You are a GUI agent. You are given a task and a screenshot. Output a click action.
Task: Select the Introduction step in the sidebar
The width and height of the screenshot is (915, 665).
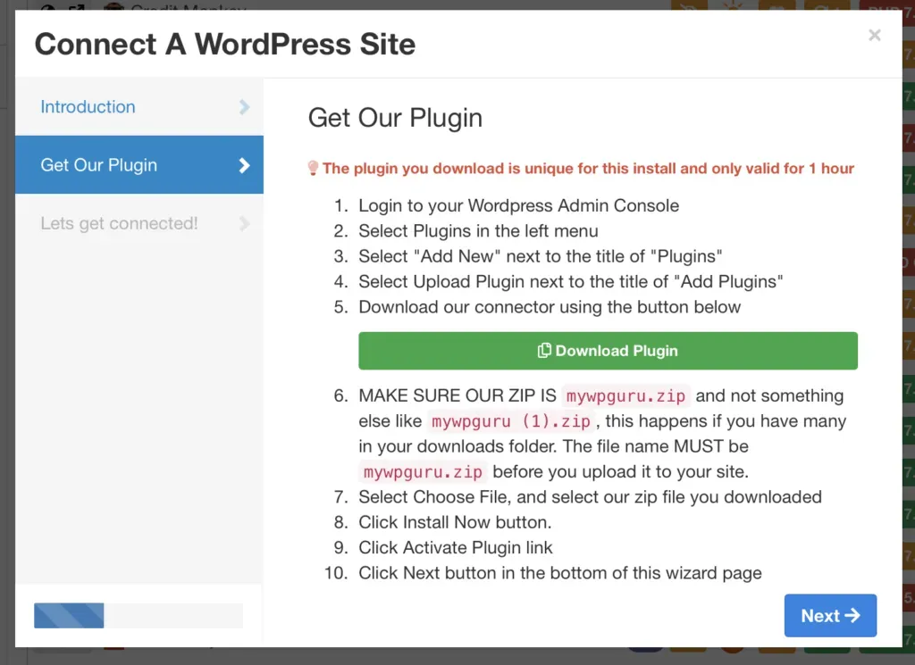coord(88,106)
